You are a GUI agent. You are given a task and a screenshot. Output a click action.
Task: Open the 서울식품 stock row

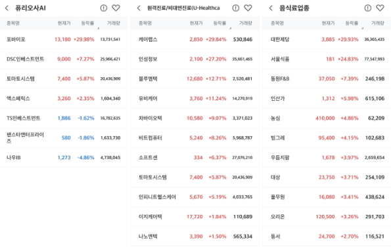tap(327, 59)
